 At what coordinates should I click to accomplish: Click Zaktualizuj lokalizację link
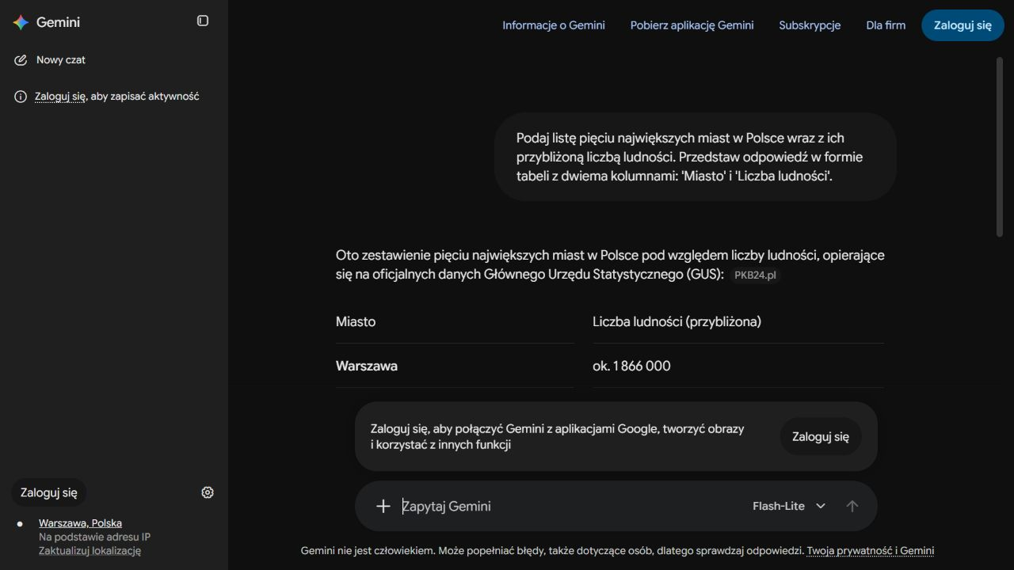click(x=90, y=551)
